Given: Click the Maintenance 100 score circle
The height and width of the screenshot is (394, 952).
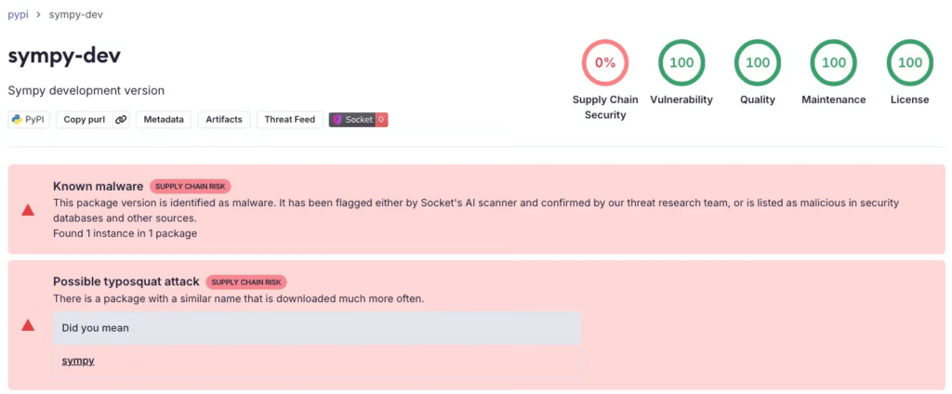Looking at the screenshot, I should point(834,63).
